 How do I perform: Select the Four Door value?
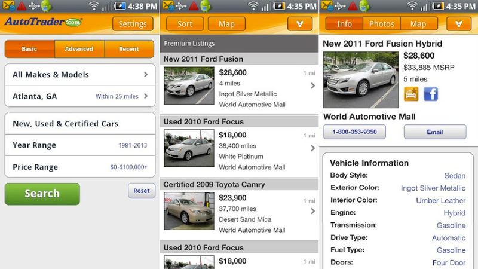[449, 262]
